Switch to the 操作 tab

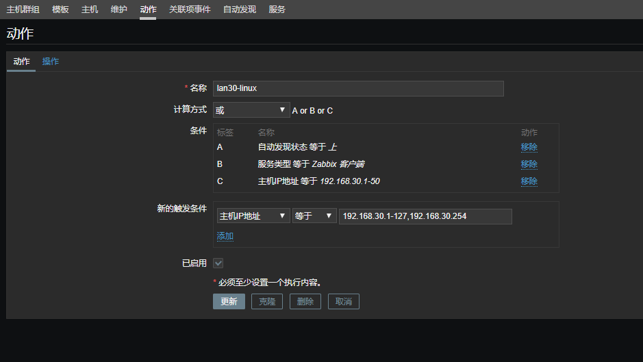click(x=51, y=62)
